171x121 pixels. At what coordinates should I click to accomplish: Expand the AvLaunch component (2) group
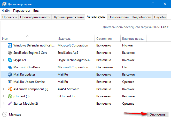[4, 89]
